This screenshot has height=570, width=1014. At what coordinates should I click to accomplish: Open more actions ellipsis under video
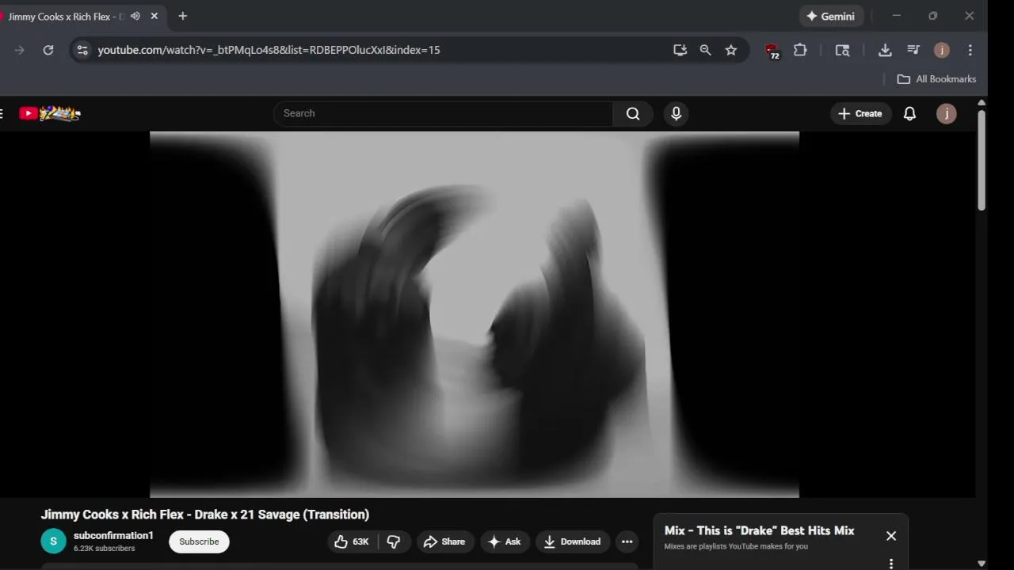click(627, 541)
